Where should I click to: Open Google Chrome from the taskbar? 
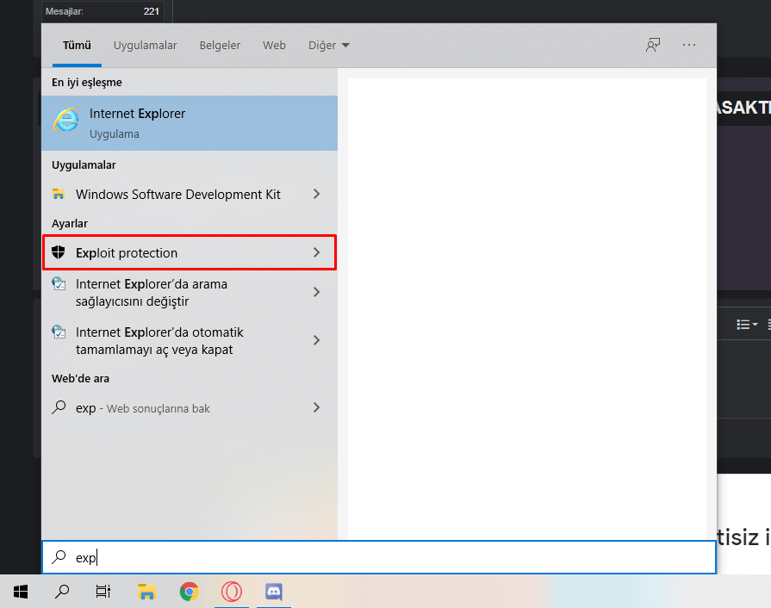pos(190,592)
